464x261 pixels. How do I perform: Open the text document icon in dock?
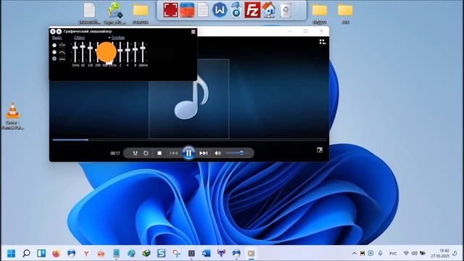click(x=203, y=9)
